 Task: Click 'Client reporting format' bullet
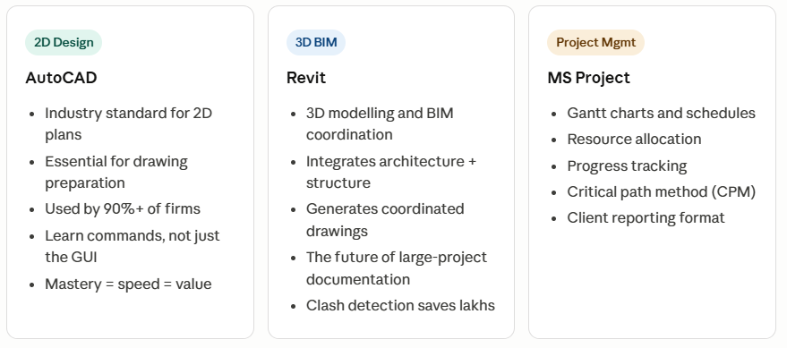point(646,218)
